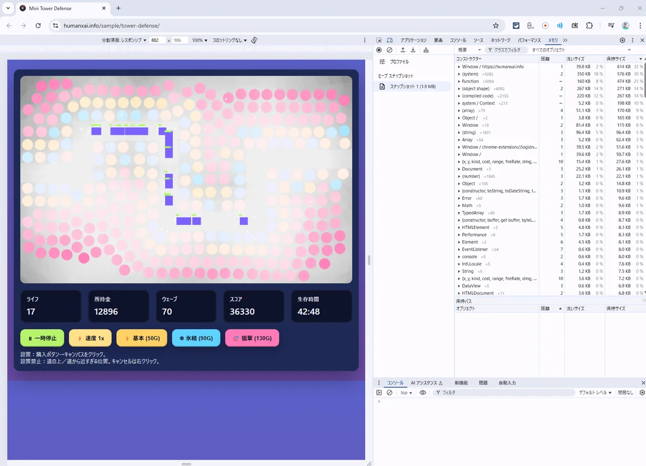Switch to the ネットワーク tab

coord(501,40)
